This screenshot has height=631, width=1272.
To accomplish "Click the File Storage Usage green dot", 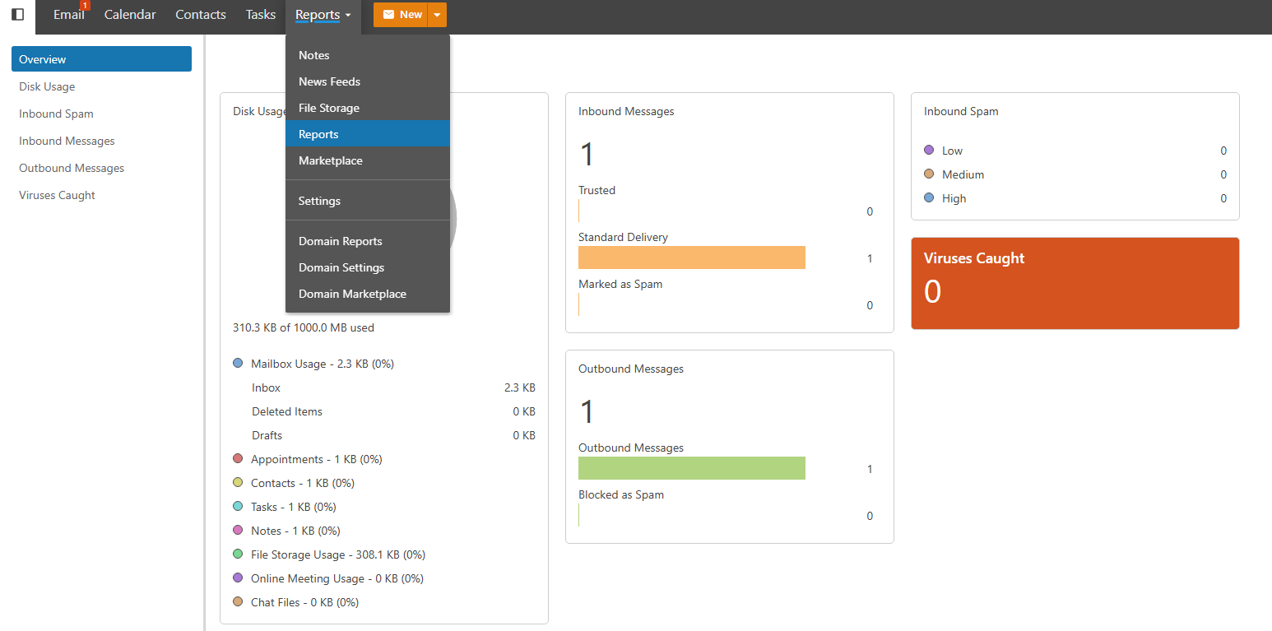I will point(238,554).
